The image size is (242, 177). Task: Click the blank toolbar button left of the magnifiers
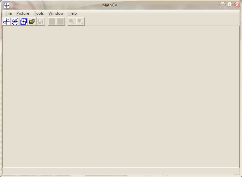pos(60,22)
